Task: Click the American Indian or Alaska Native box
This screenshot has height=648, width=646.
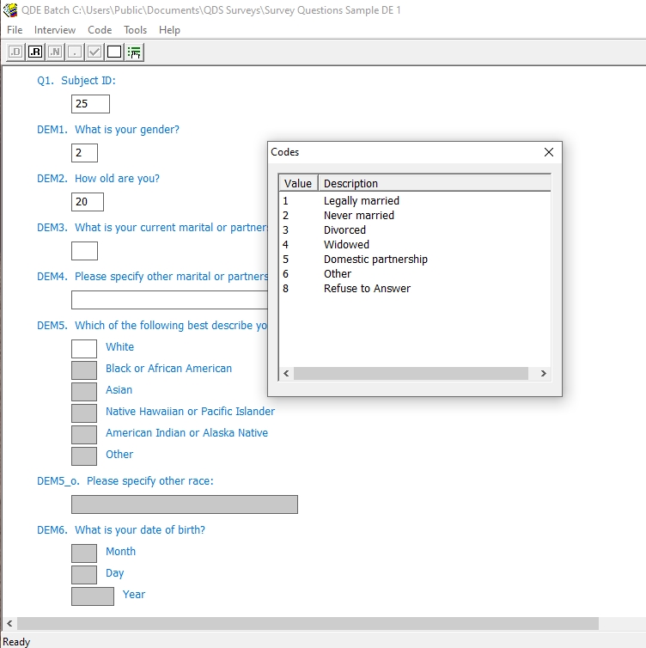Action: [84, 435]
